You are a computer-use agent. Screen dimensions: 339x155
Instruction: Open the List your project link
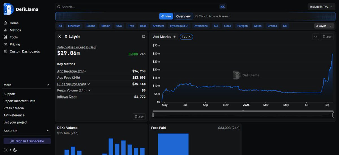(x=16, y=122)
